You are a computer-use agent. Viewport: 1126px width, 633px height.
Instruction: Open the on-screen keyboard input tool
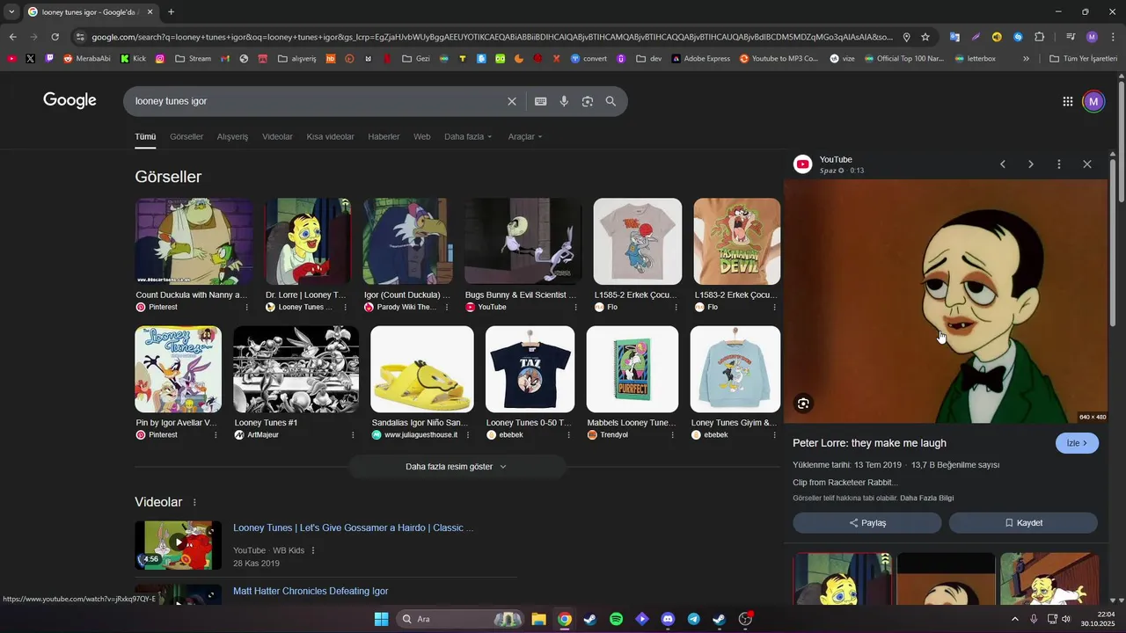point(541,101)
